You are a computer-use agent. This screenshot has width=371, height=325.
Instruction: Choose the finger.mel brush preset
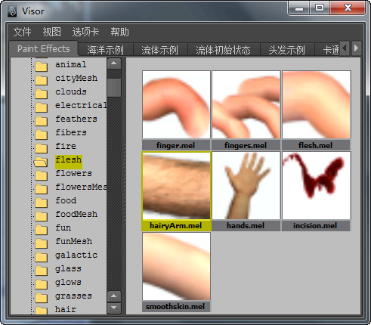pyautogui.click(x=176, y=104)
